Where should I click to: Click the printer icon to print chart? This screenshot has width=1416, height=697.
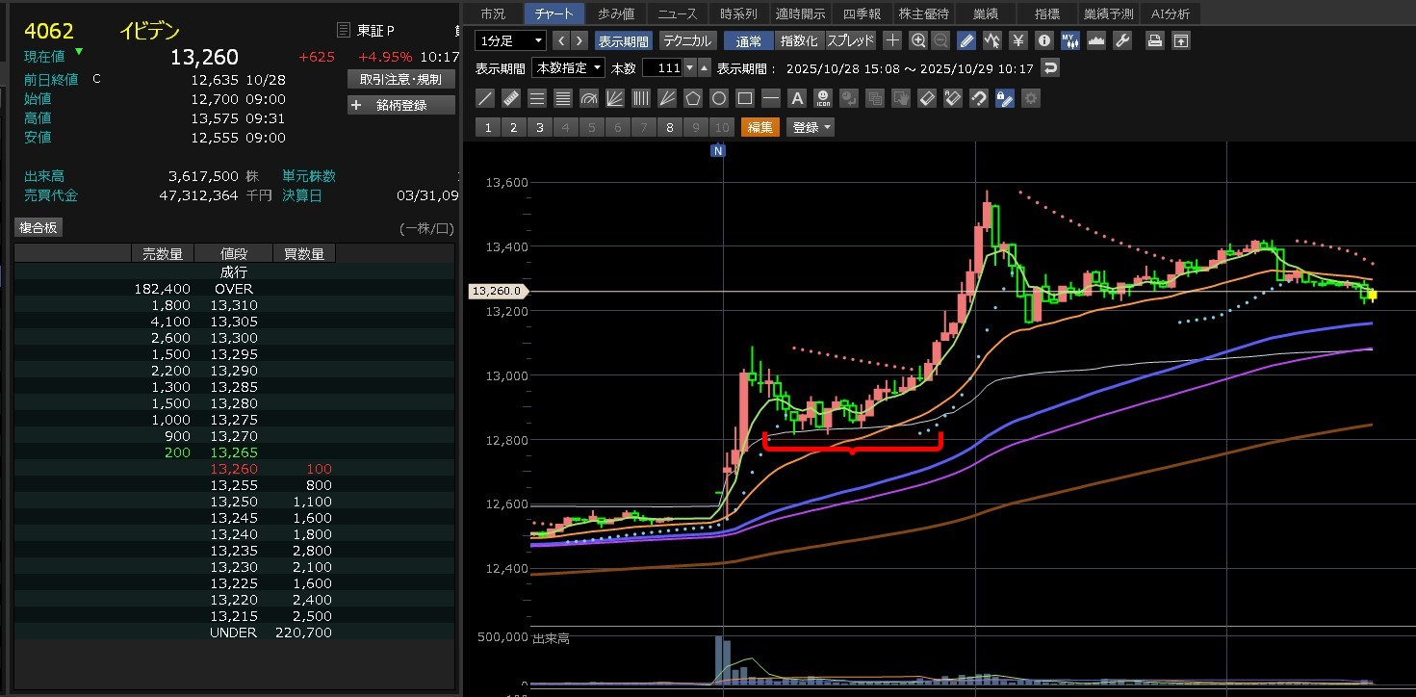pyautogui.click(x=1155, y=40)
